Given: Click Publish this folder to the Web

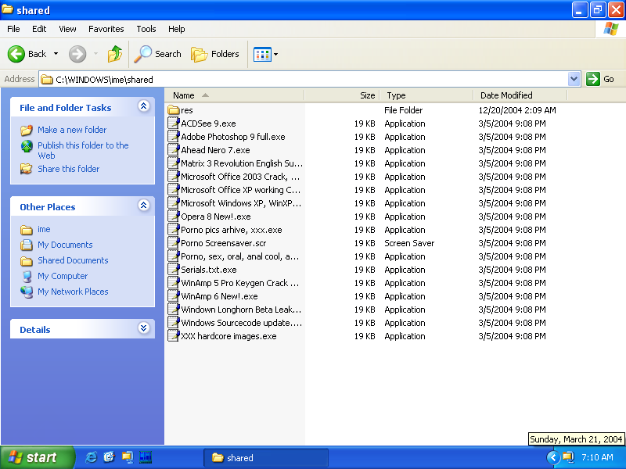Looking at the screenshot, I should [x=83, y=150].
